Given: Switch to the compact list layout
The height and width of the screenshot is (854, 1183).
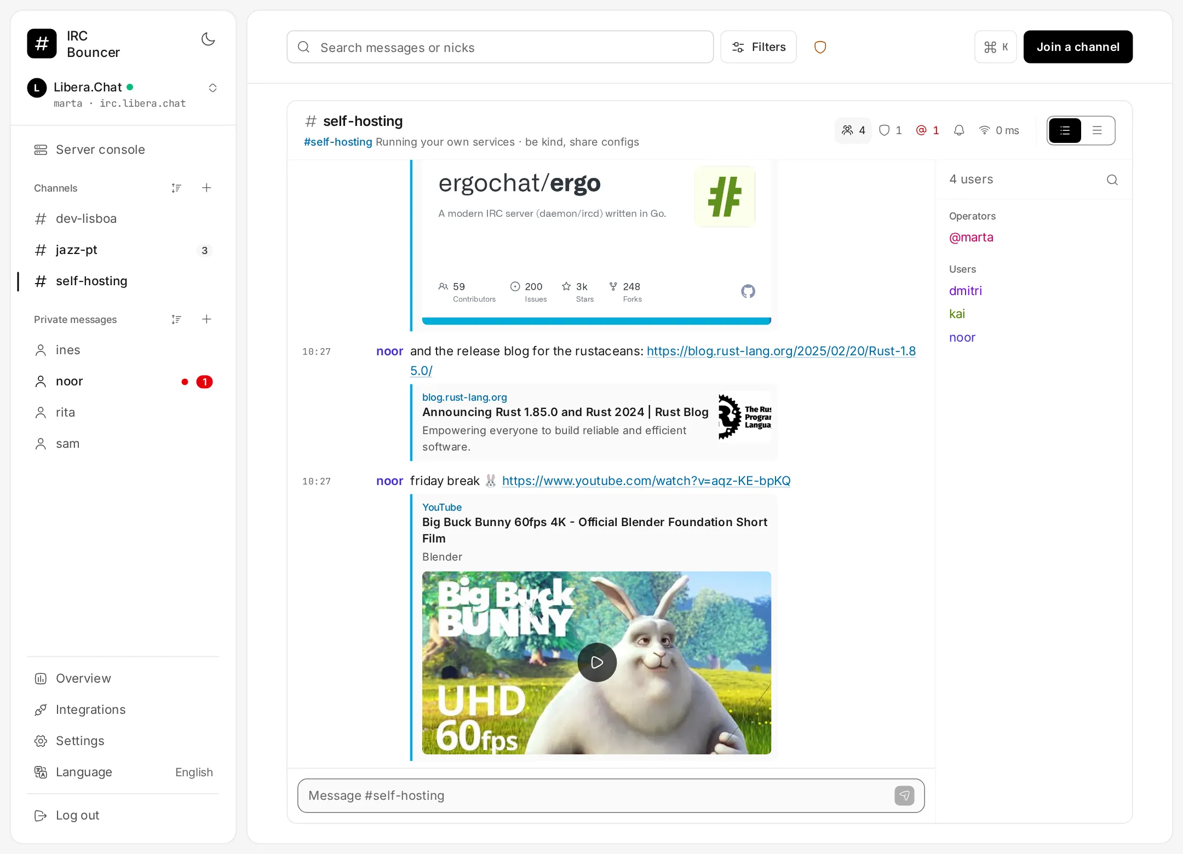Looking at the screenshot, I should click(1097, 130).
